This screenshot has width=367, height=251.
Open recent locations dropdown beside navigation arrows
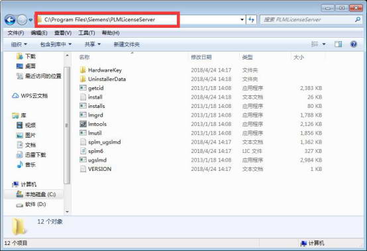coord(30,20)
